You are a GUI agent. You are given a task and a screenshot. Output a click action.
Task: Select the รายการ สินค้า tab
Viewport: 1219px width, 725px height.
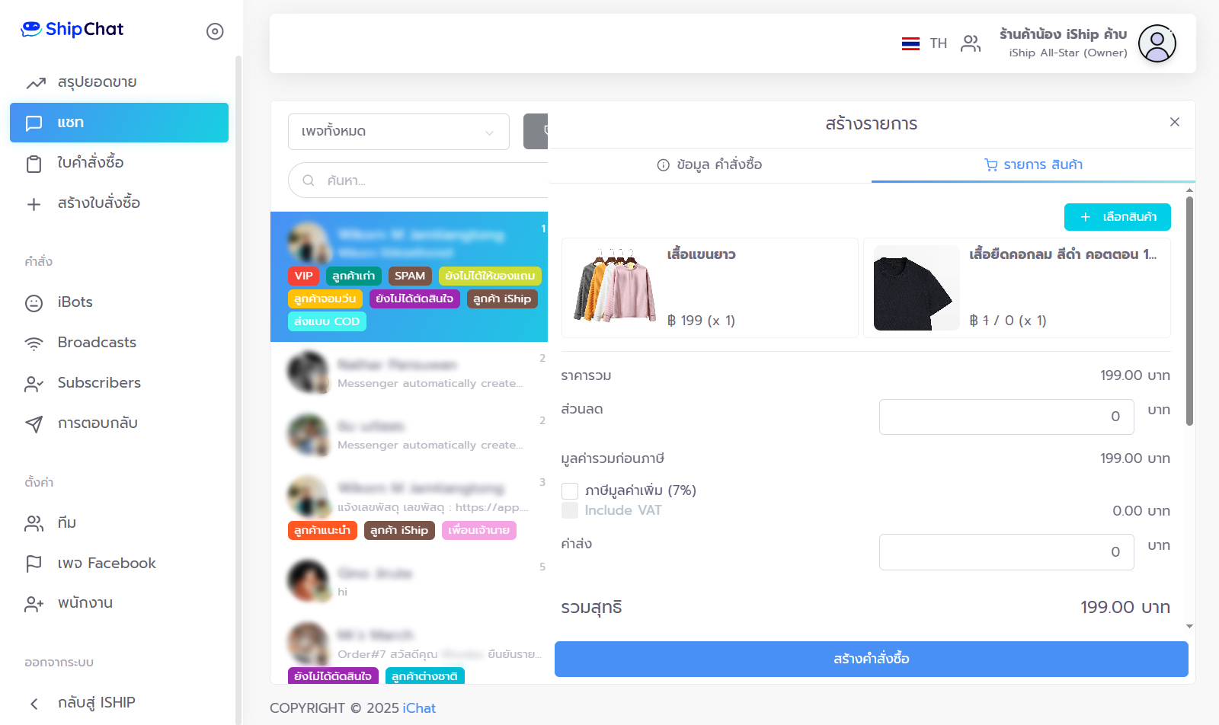(x=1033, y=164)
